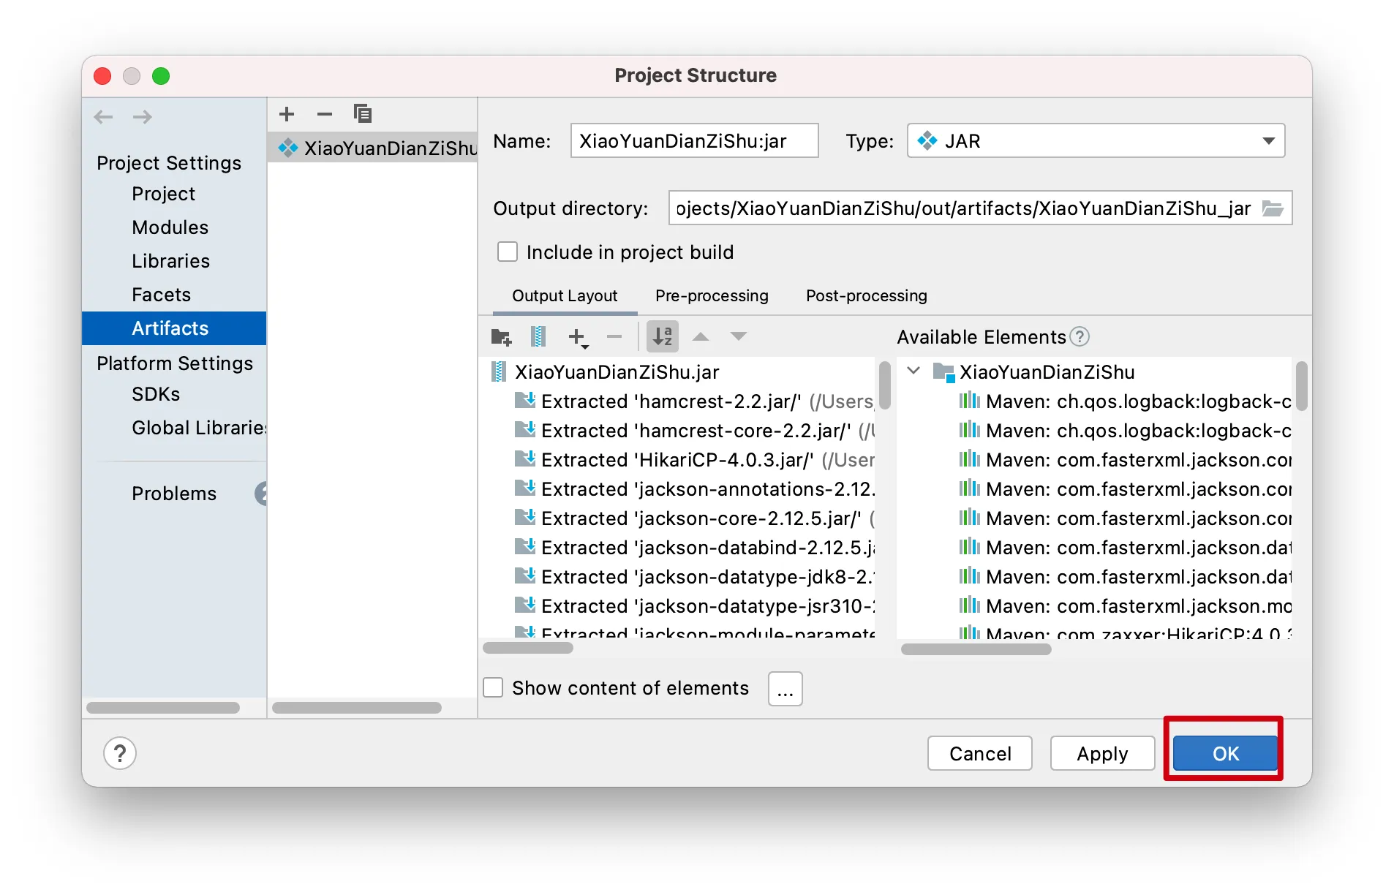Switch to Pre-processing tab
Screen dimensions: 1394x895
[712, 295]
